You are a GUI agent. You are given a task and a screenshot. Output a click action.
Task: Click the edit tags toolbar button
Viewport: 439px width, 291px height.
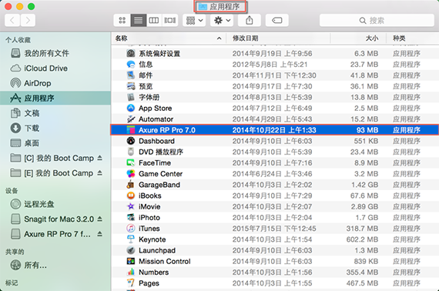point(277,21)
